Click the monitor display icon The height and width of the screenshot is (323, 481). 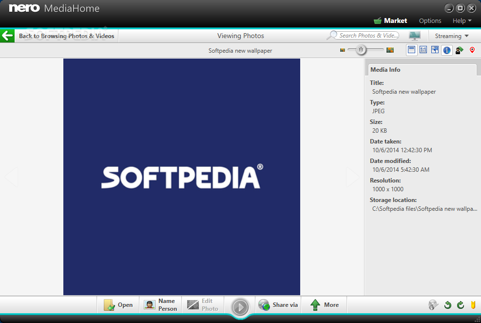415,36
